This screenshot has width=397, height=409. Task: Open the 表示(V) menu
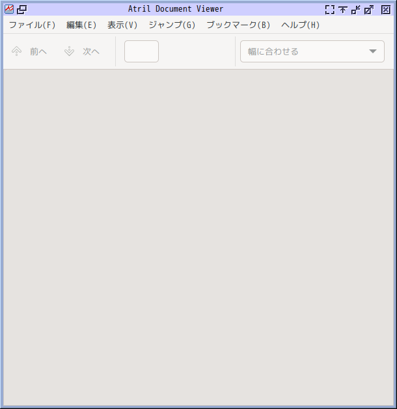[122, 25]
